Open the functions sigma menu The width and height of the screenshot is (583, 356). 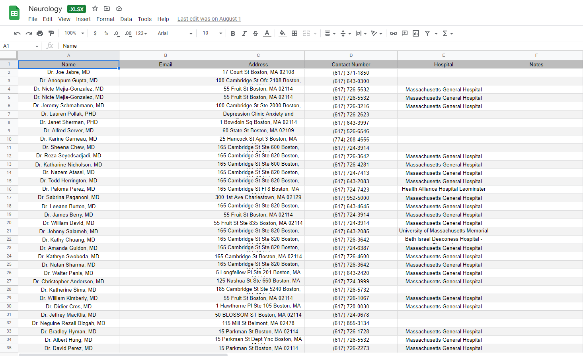[x=447, y=33]
